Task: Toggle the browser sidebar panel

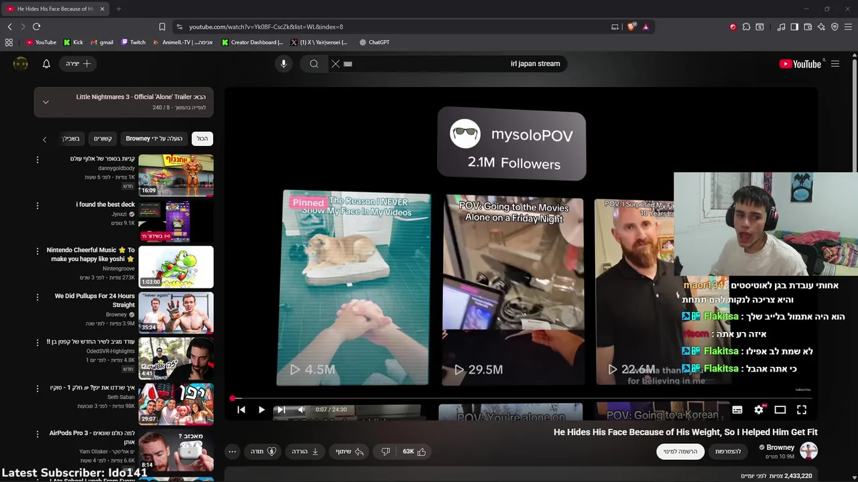Action: pos(794,27)
